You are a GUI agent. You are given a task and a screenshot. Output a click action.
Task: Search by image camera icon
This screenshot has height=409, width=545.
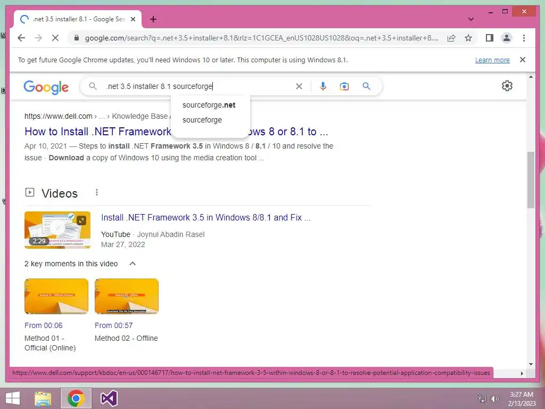[x=344, y=86]
